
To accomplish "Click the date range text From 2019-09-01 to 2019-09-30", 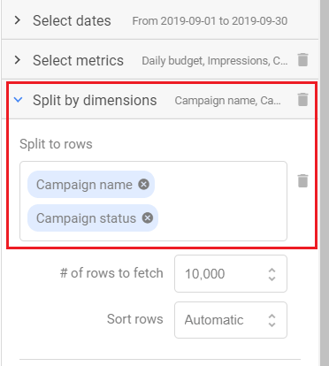I will point(210,21).
